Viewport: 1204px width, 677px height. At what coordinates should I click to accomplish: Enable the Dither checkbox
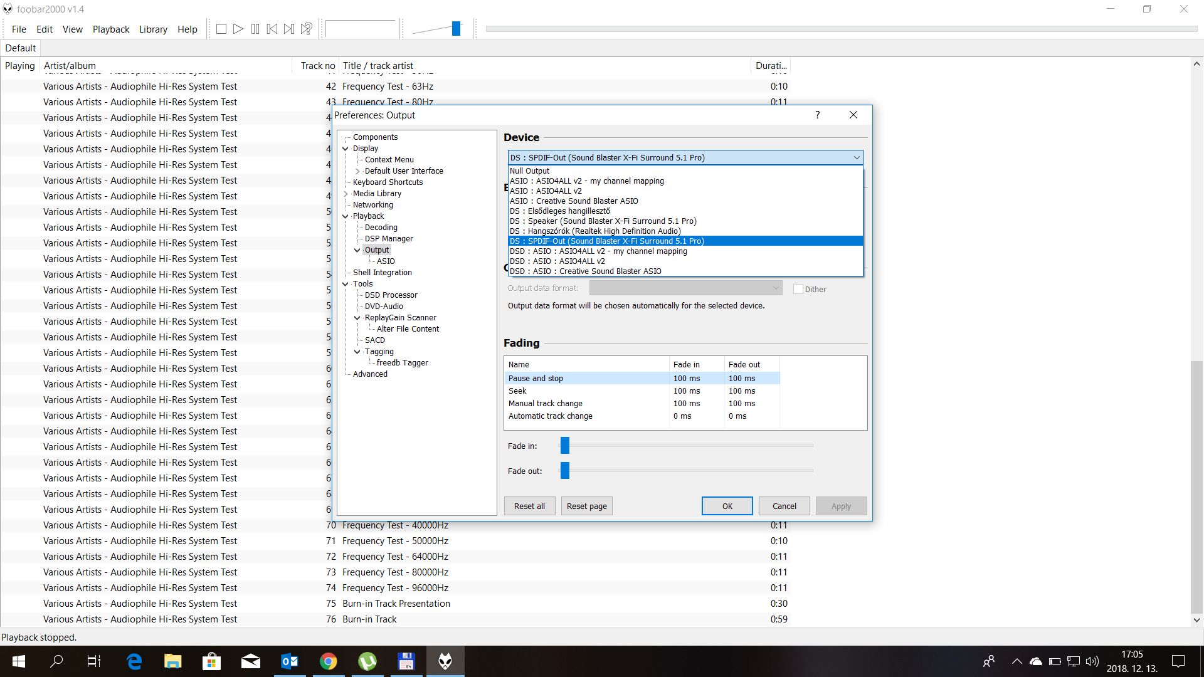click(798, 289)
